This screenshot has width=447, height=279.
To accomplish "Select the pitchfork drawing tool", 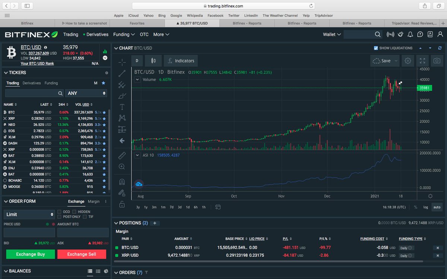I will point(122,85).
